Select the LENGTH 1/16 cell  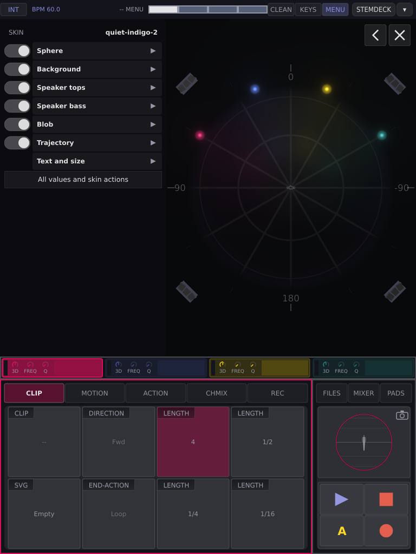tap(268, 514)
